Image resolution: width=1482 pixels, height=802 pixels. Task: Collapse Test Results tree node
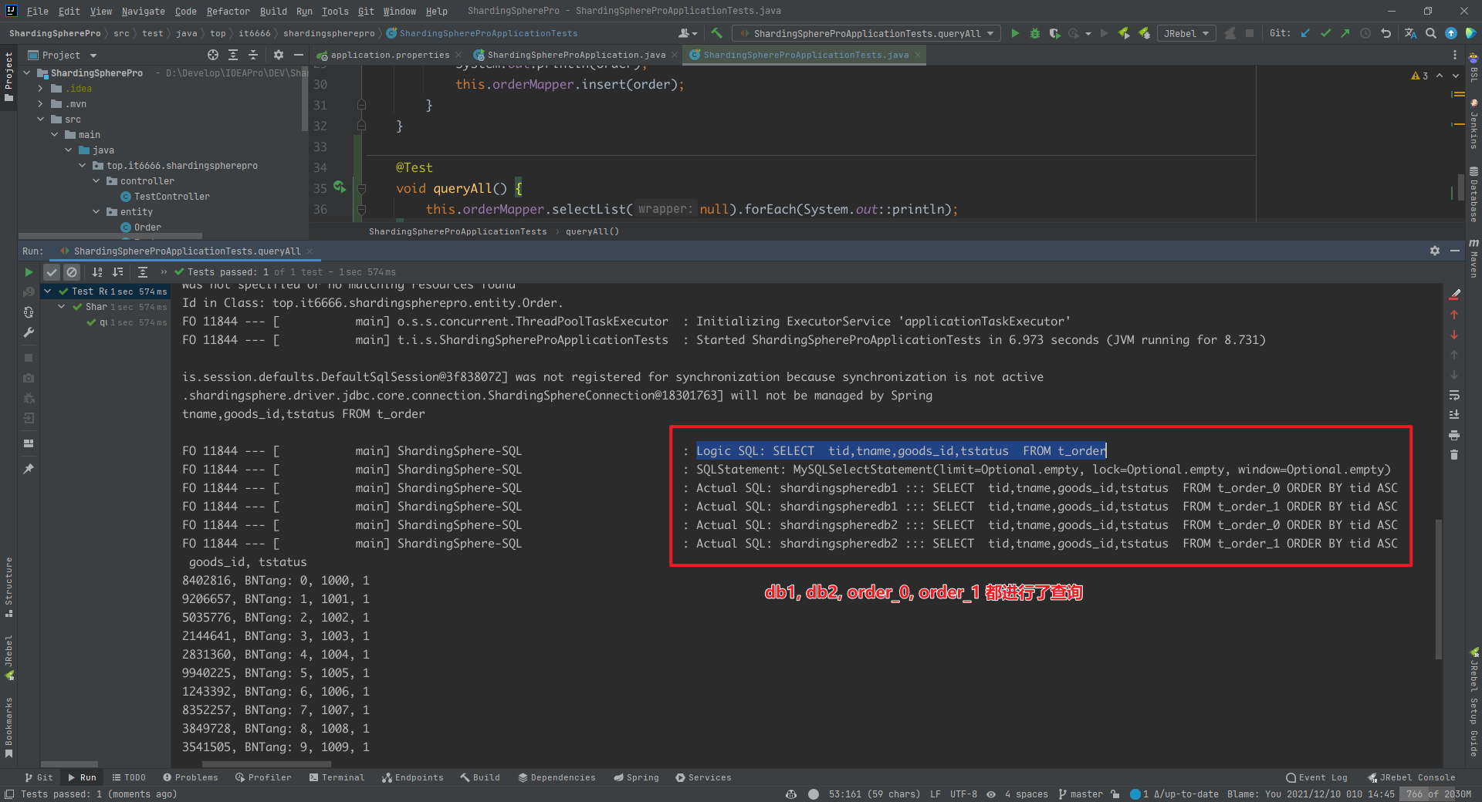pos(47,291)
